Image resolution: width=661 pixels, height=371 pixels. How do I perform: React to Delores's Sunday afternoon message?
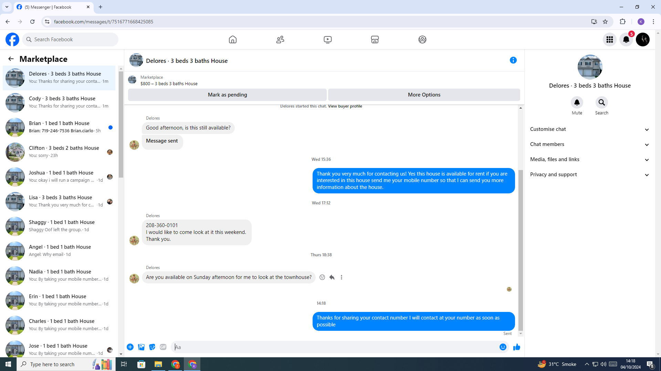click(x=322, y=277)
